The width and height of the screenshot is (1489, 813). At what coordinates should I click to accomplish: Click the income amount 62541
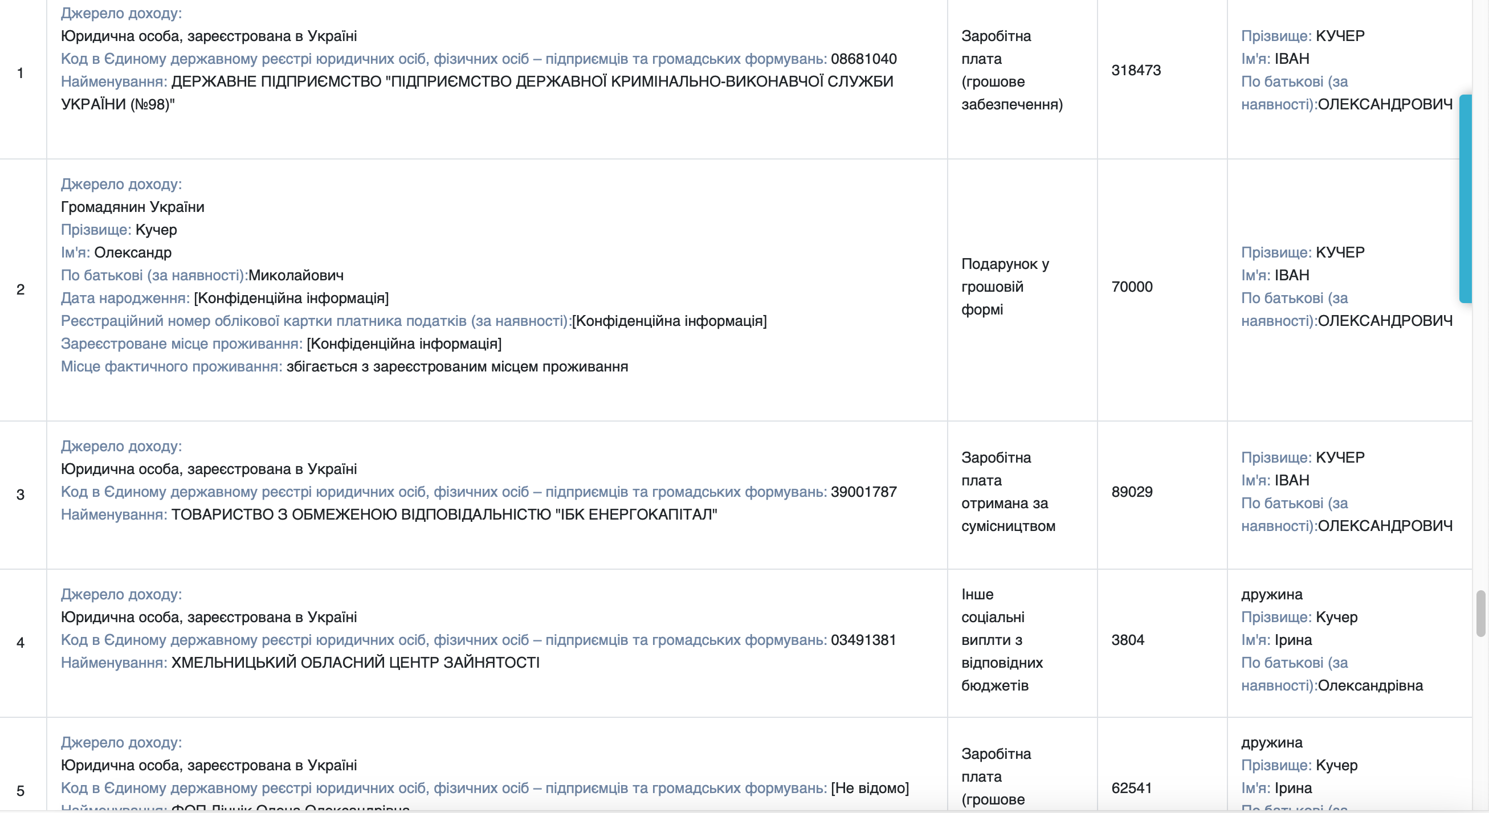point(1132,787)
